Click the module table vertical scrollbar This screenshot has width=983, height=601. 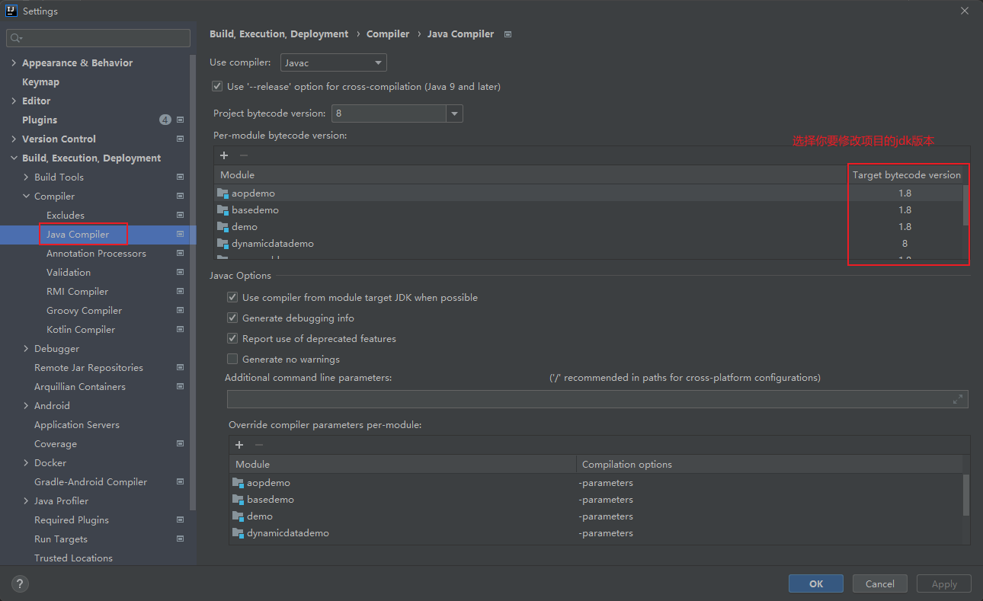pos(966,206)
